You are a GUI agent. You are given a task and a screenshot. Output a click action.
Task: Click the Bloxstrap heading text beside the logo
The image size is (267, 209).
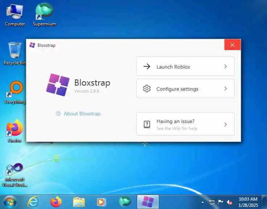(x=92, y=83)
